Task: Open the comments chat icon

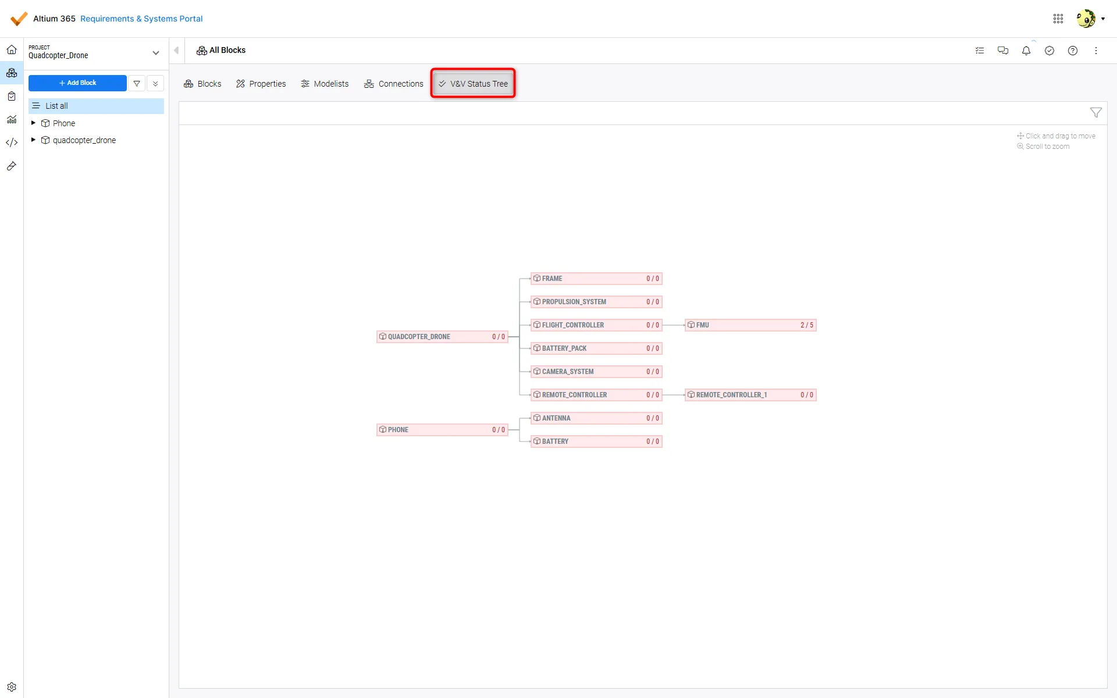Action: coord(1003,51)
